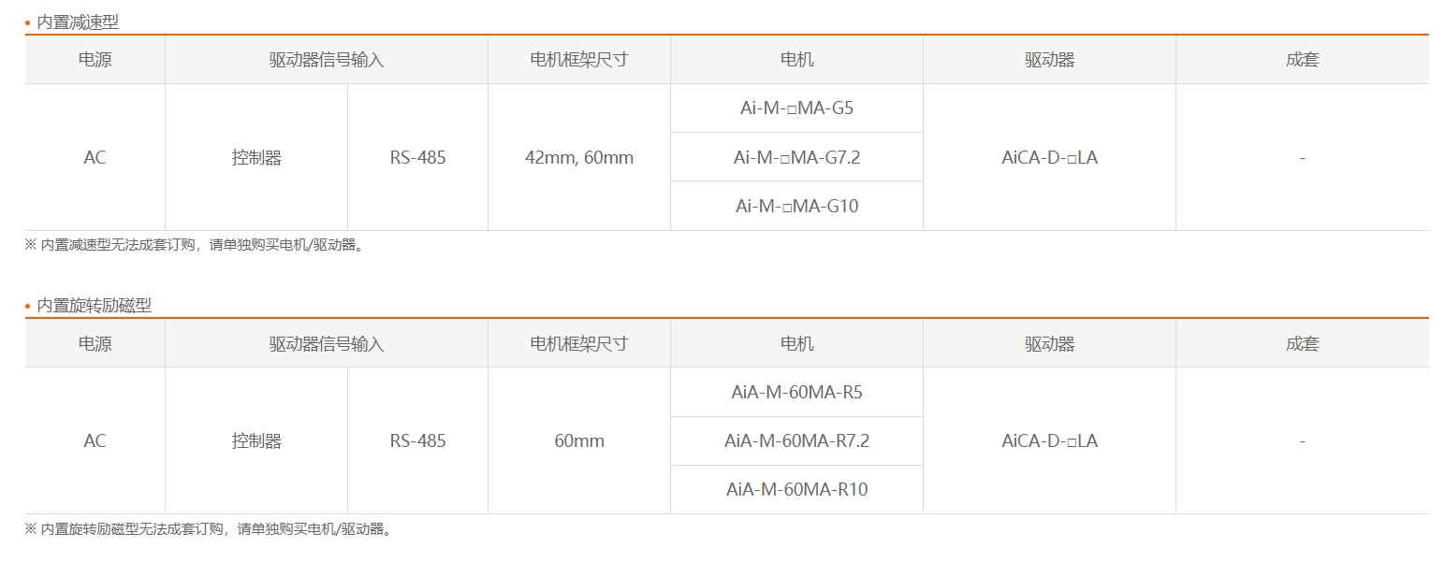Select the Ai-M-□MA-G7.2 motor model
The width and height of the screenshot is (1445, 562).
[796, 157]
